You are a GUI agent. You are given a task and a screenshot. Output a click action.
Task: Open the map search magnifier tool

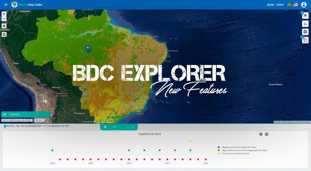coord(4,35)
